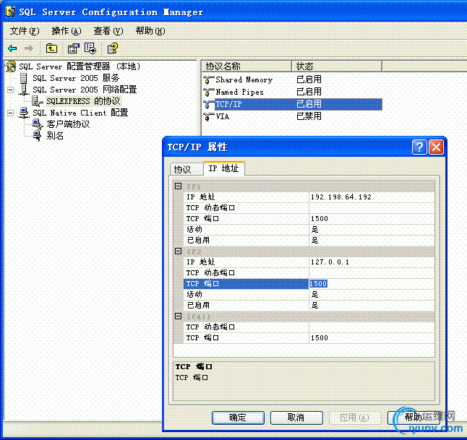The width and height of the screenshot is (467, 440).
Task: Click the IP2 已启用 value cell
Action: pyautogui.click(x=372, y=305)
